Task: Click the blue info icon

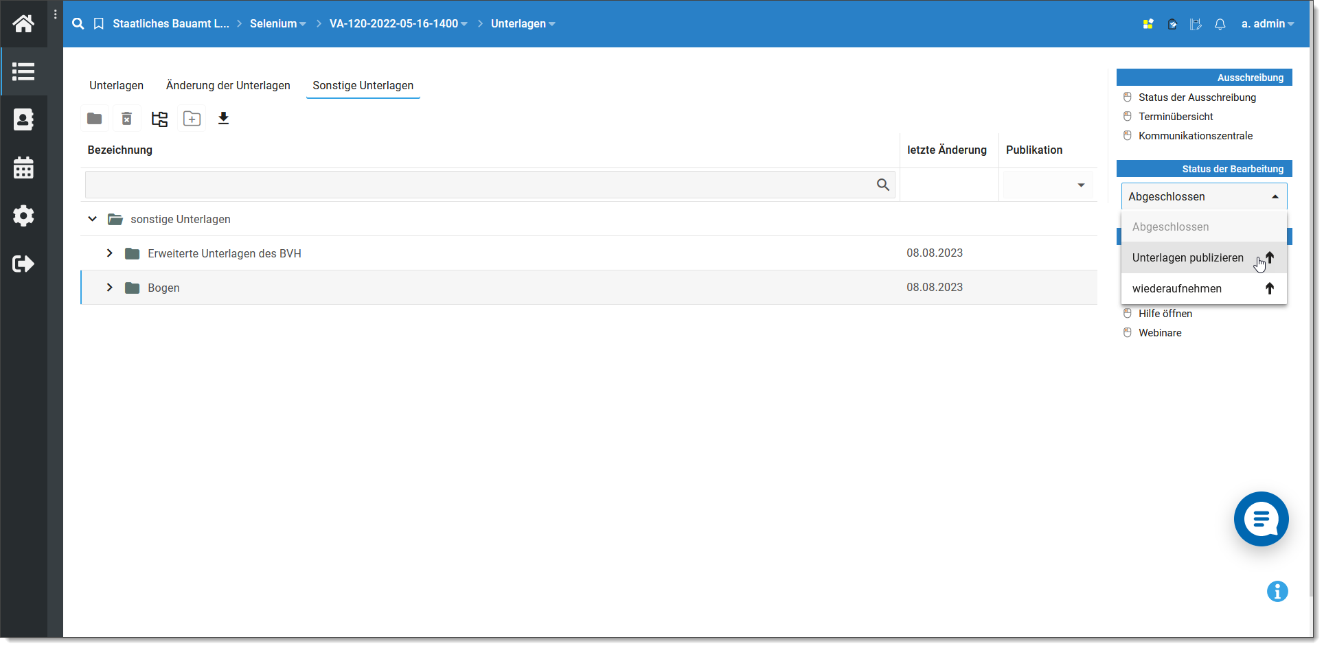Action: pos(1277,591)
